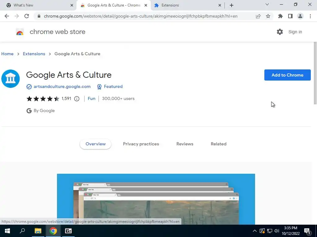317x237 pixels.
Task: Open Chrome's three-dot menu
Action: [310, 16]
